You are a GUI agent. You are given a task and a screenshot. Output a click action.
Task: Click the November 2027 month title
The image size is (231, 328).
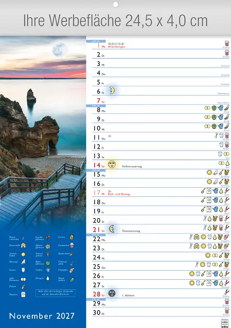tap(42, 315)
